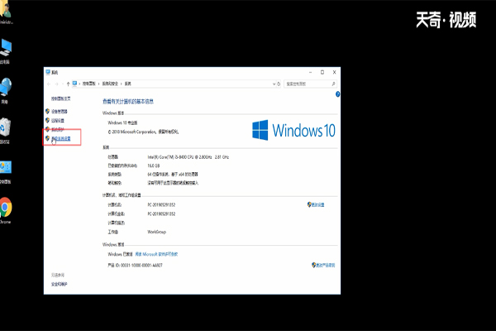Click the magnifier icon in the search box
This screenshot has width=496, height=331.
333,84
